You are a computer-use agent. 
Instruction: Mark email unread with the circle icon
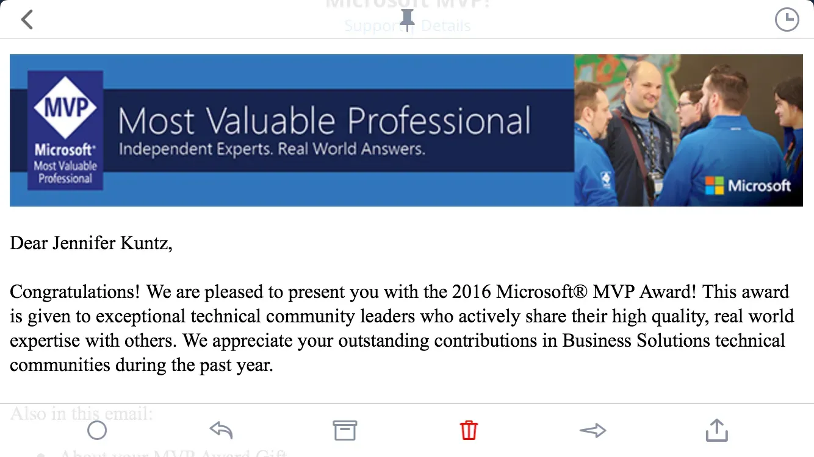tap(97, 431)
